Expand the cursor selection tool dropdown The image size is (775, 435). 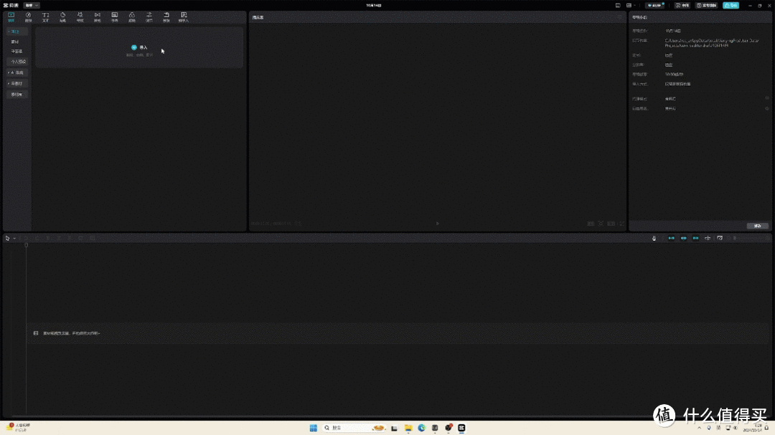(x=14, y=238)
